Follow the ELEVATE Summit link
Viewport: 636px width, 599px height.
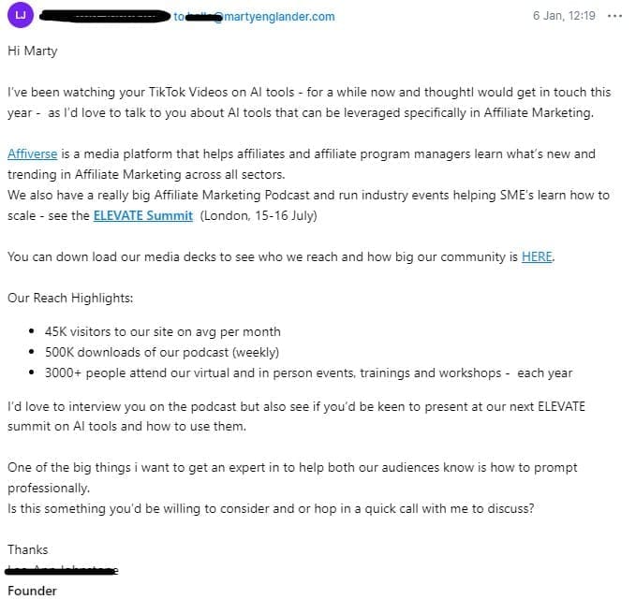[x=143, y=215]
